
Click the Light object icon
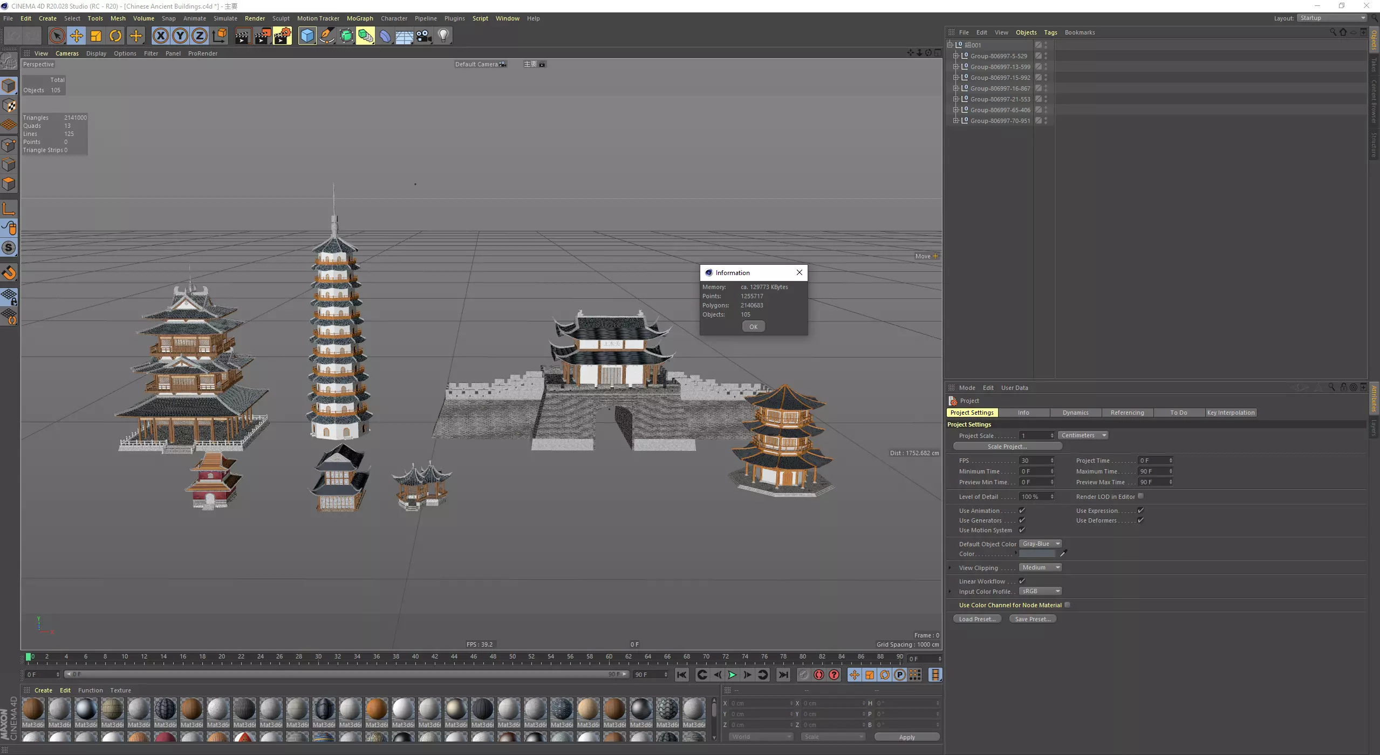[443, 36]
